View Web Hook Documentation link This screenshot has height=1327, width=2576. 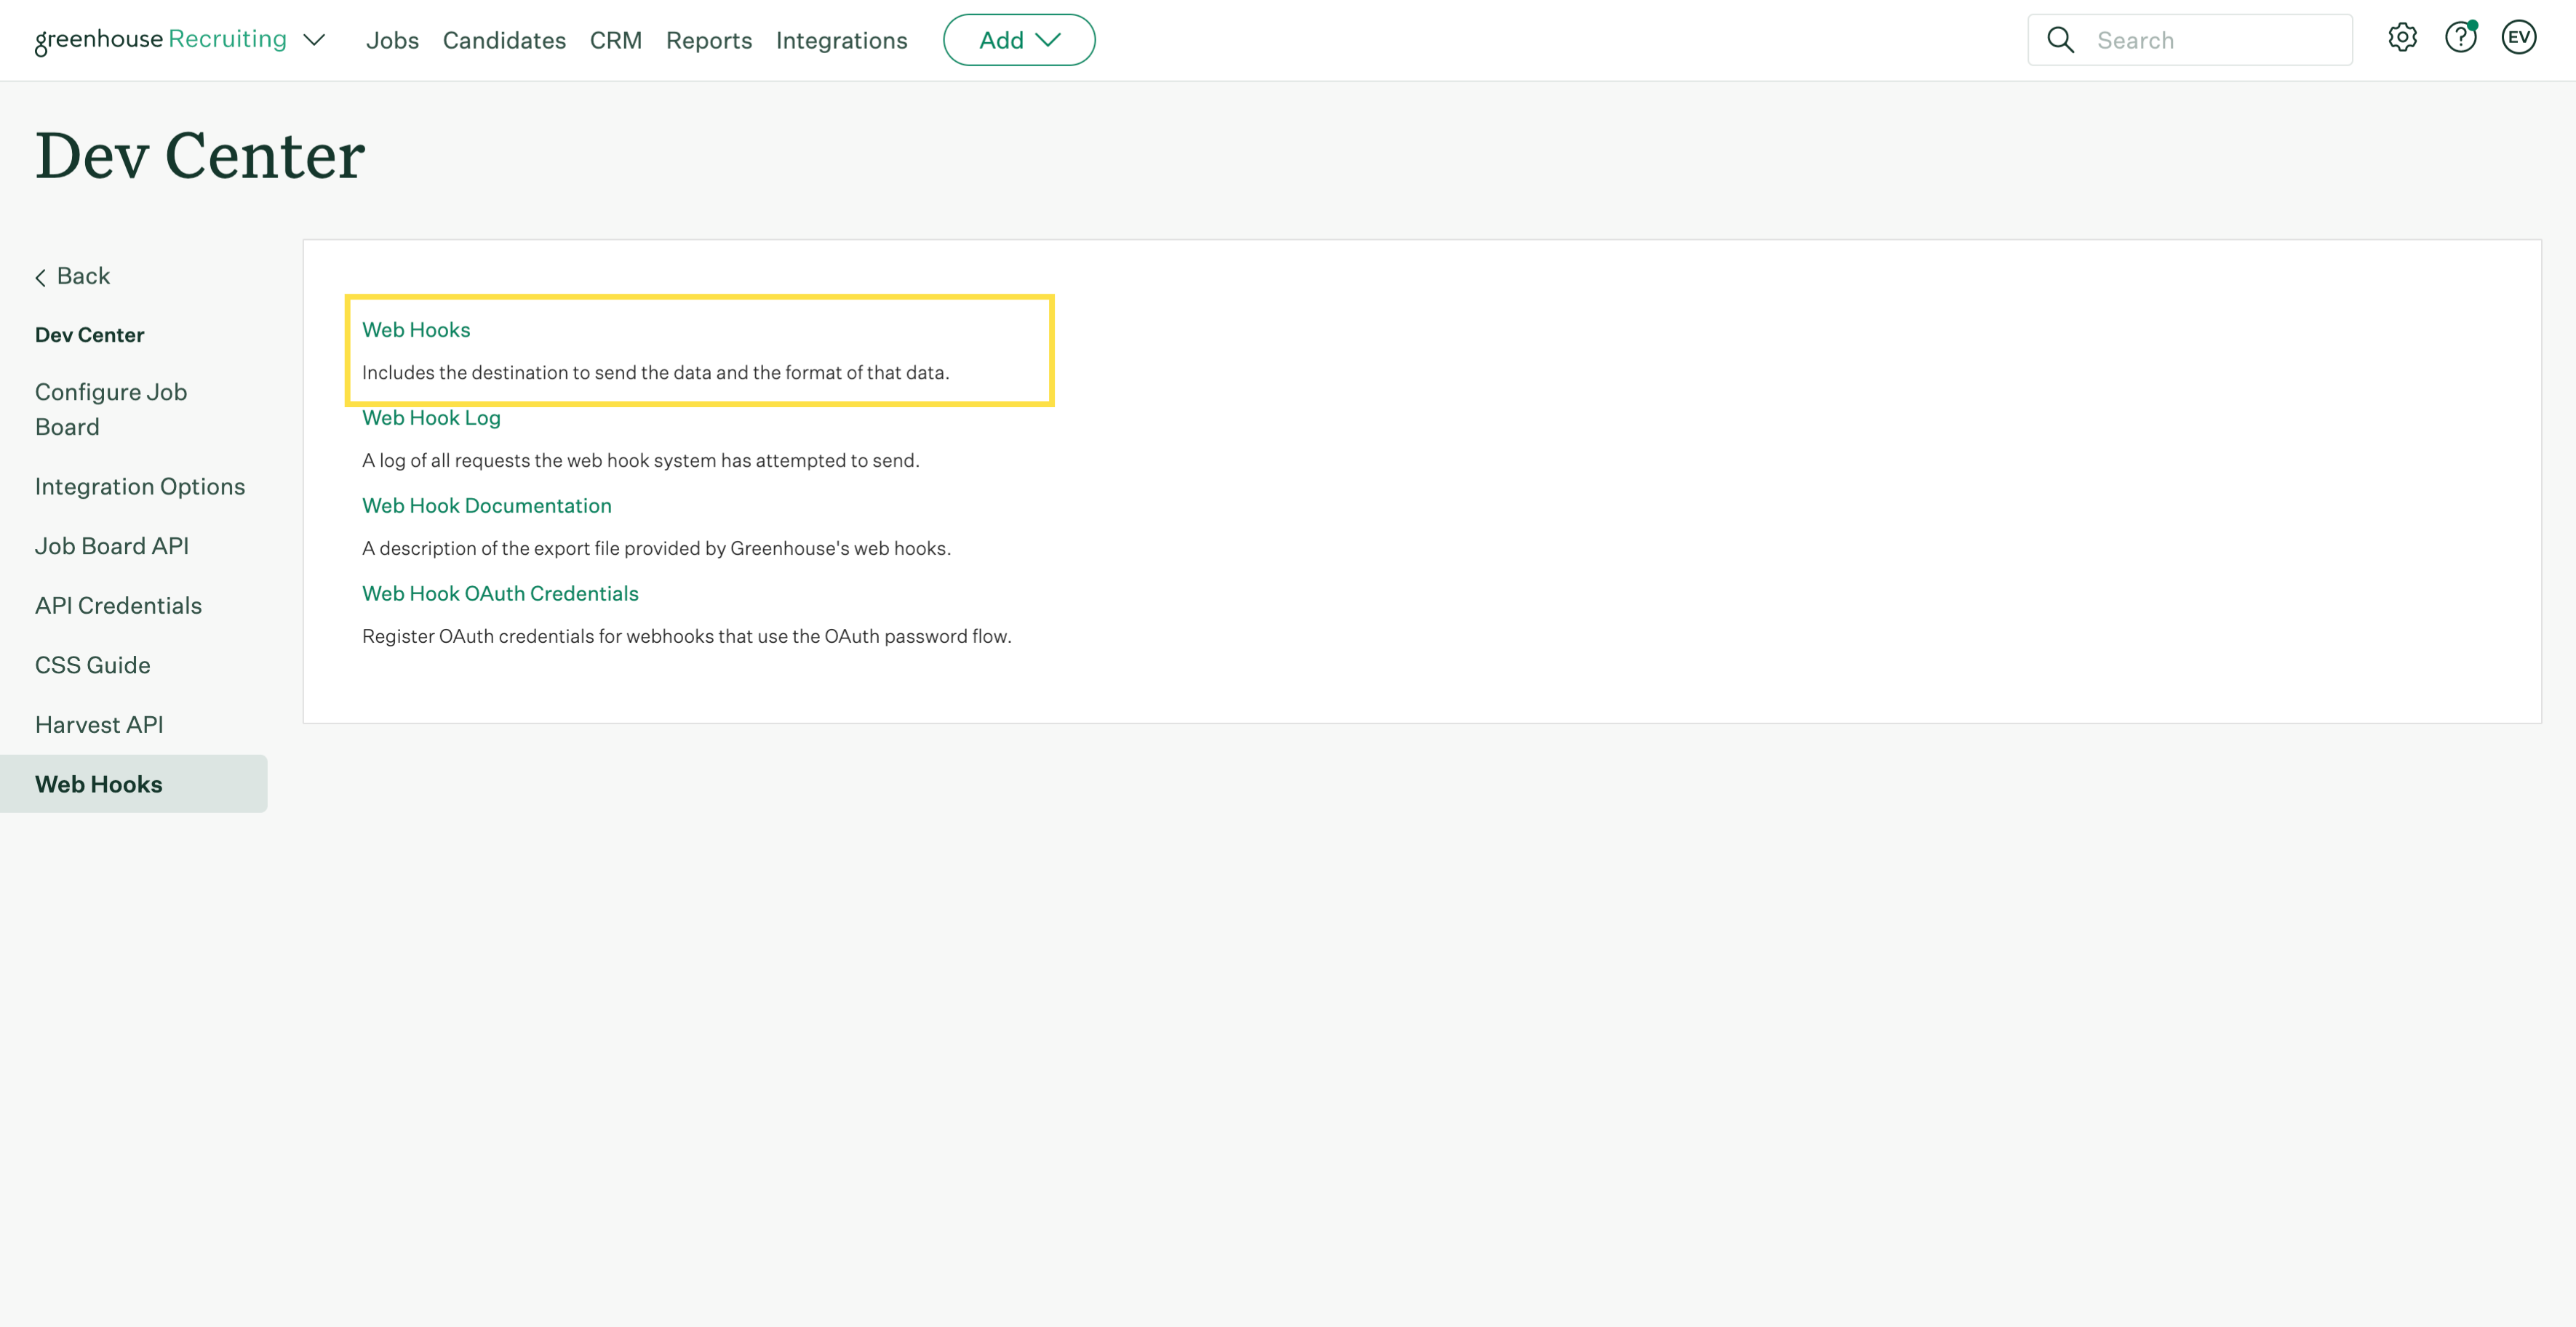pyautogui.click(x=486, y=505)
